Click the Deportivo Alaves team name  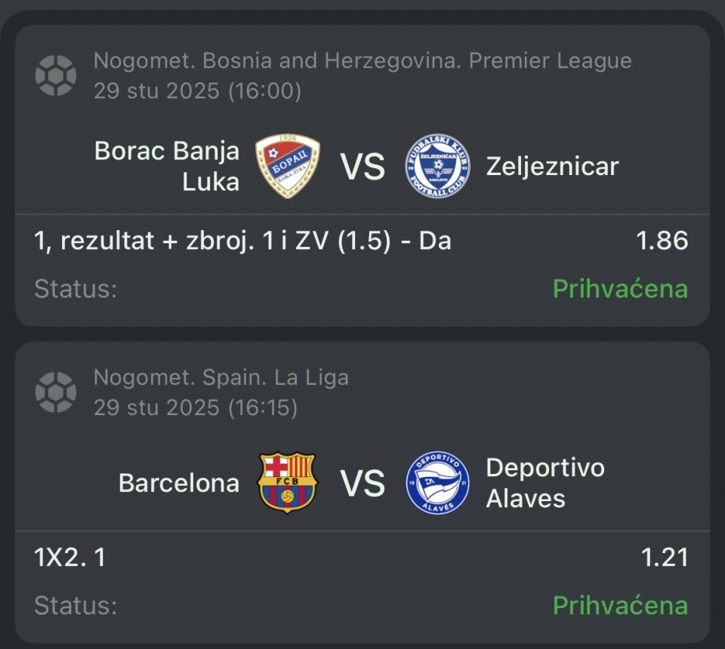(545, 483)
